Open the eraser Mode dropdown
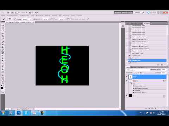Image resolution: width=169 pixels, height=126 pixels. [x=27, y=19]
